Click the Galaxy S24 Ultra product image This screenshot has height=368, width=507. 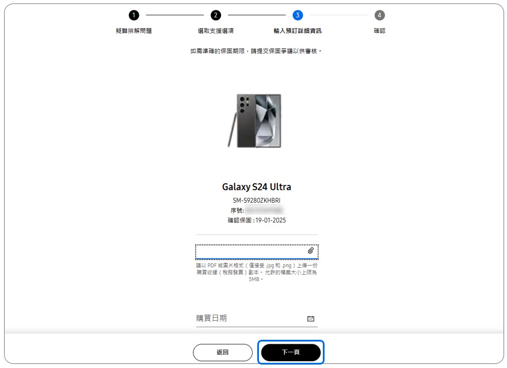pyautogui.click(x=254, y=121)
